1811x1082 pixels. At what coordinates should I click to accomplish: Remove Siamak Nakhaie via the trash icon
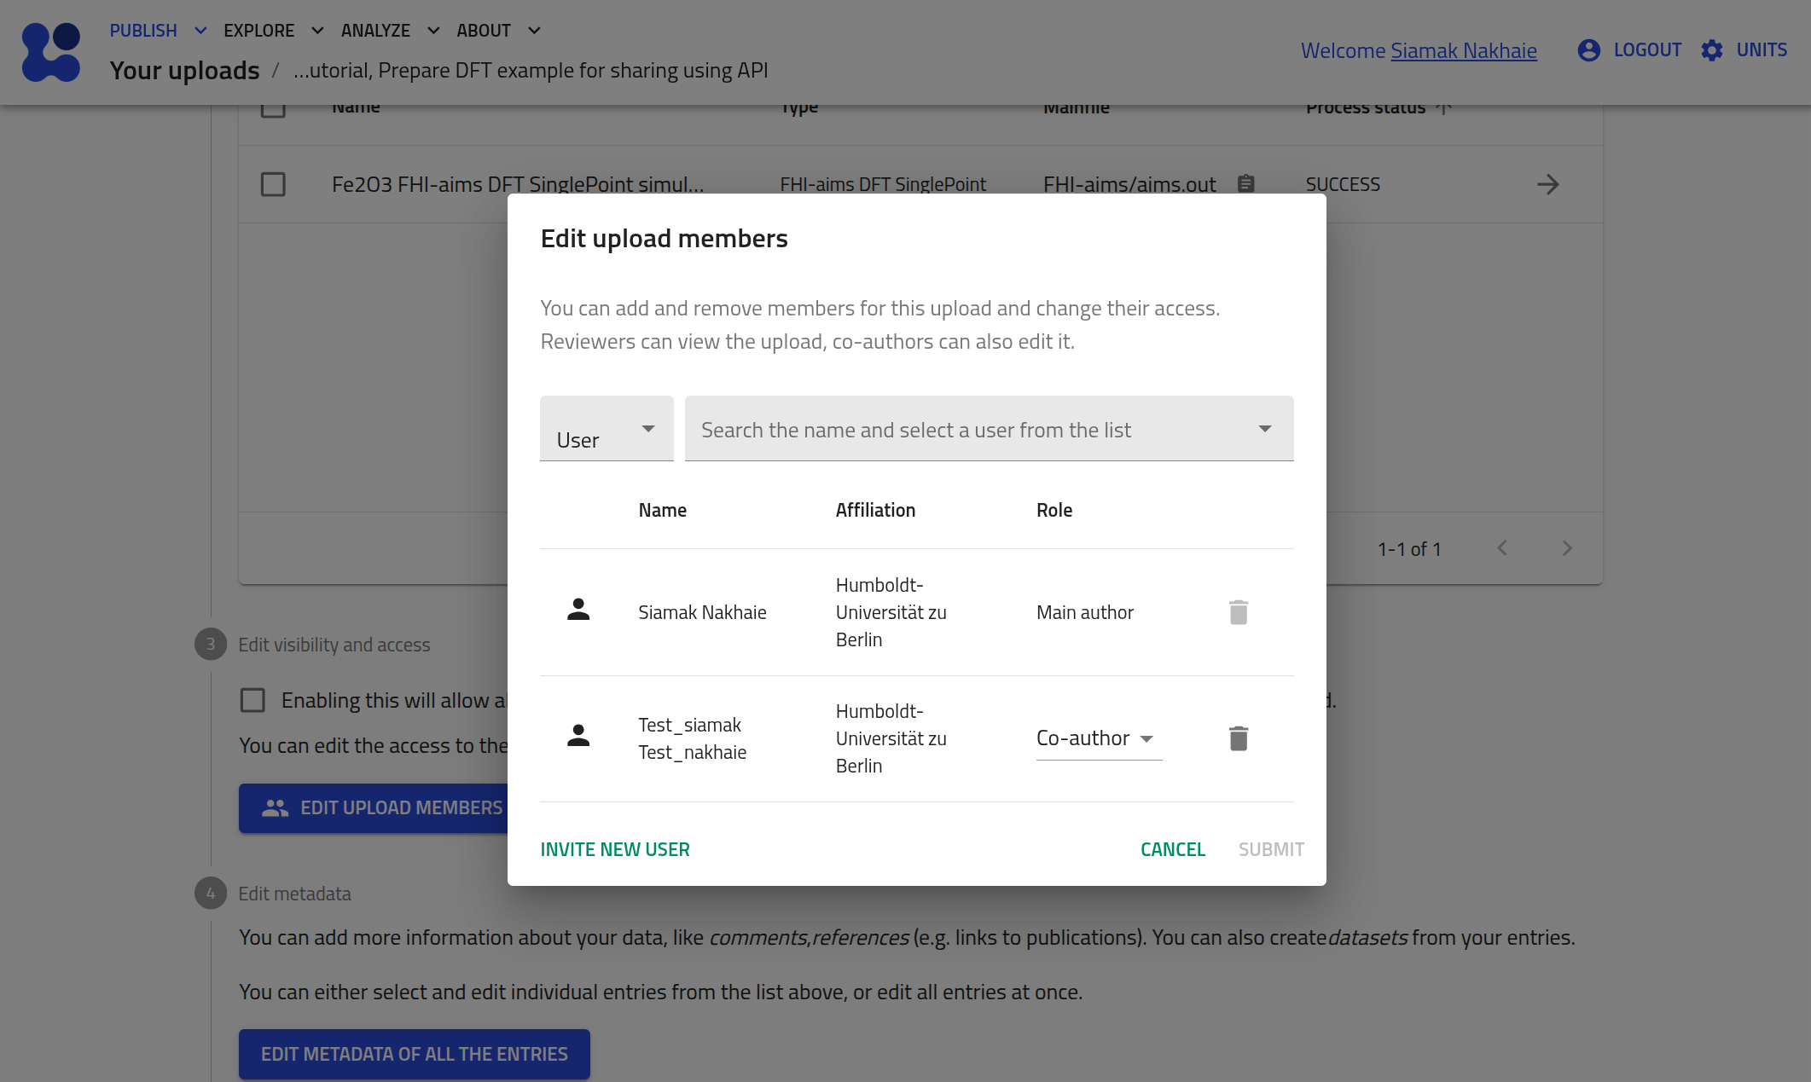coord(1239,612)
